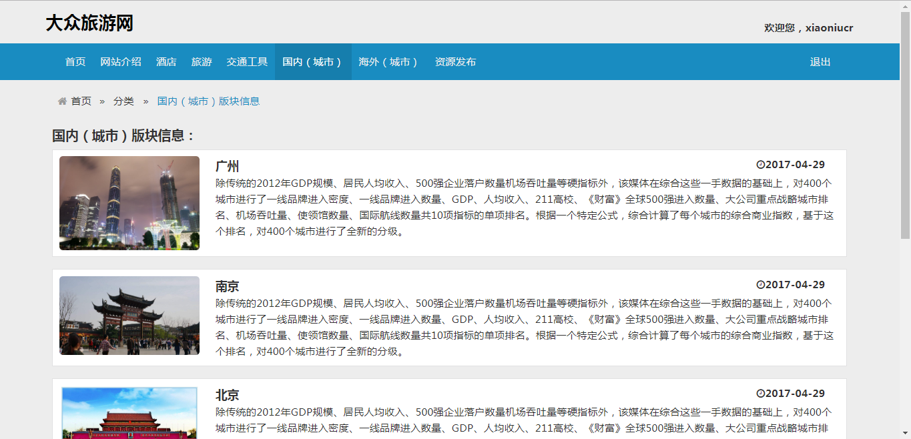Click the 2017-04-29 date on 广州 card

pos(796,165)
